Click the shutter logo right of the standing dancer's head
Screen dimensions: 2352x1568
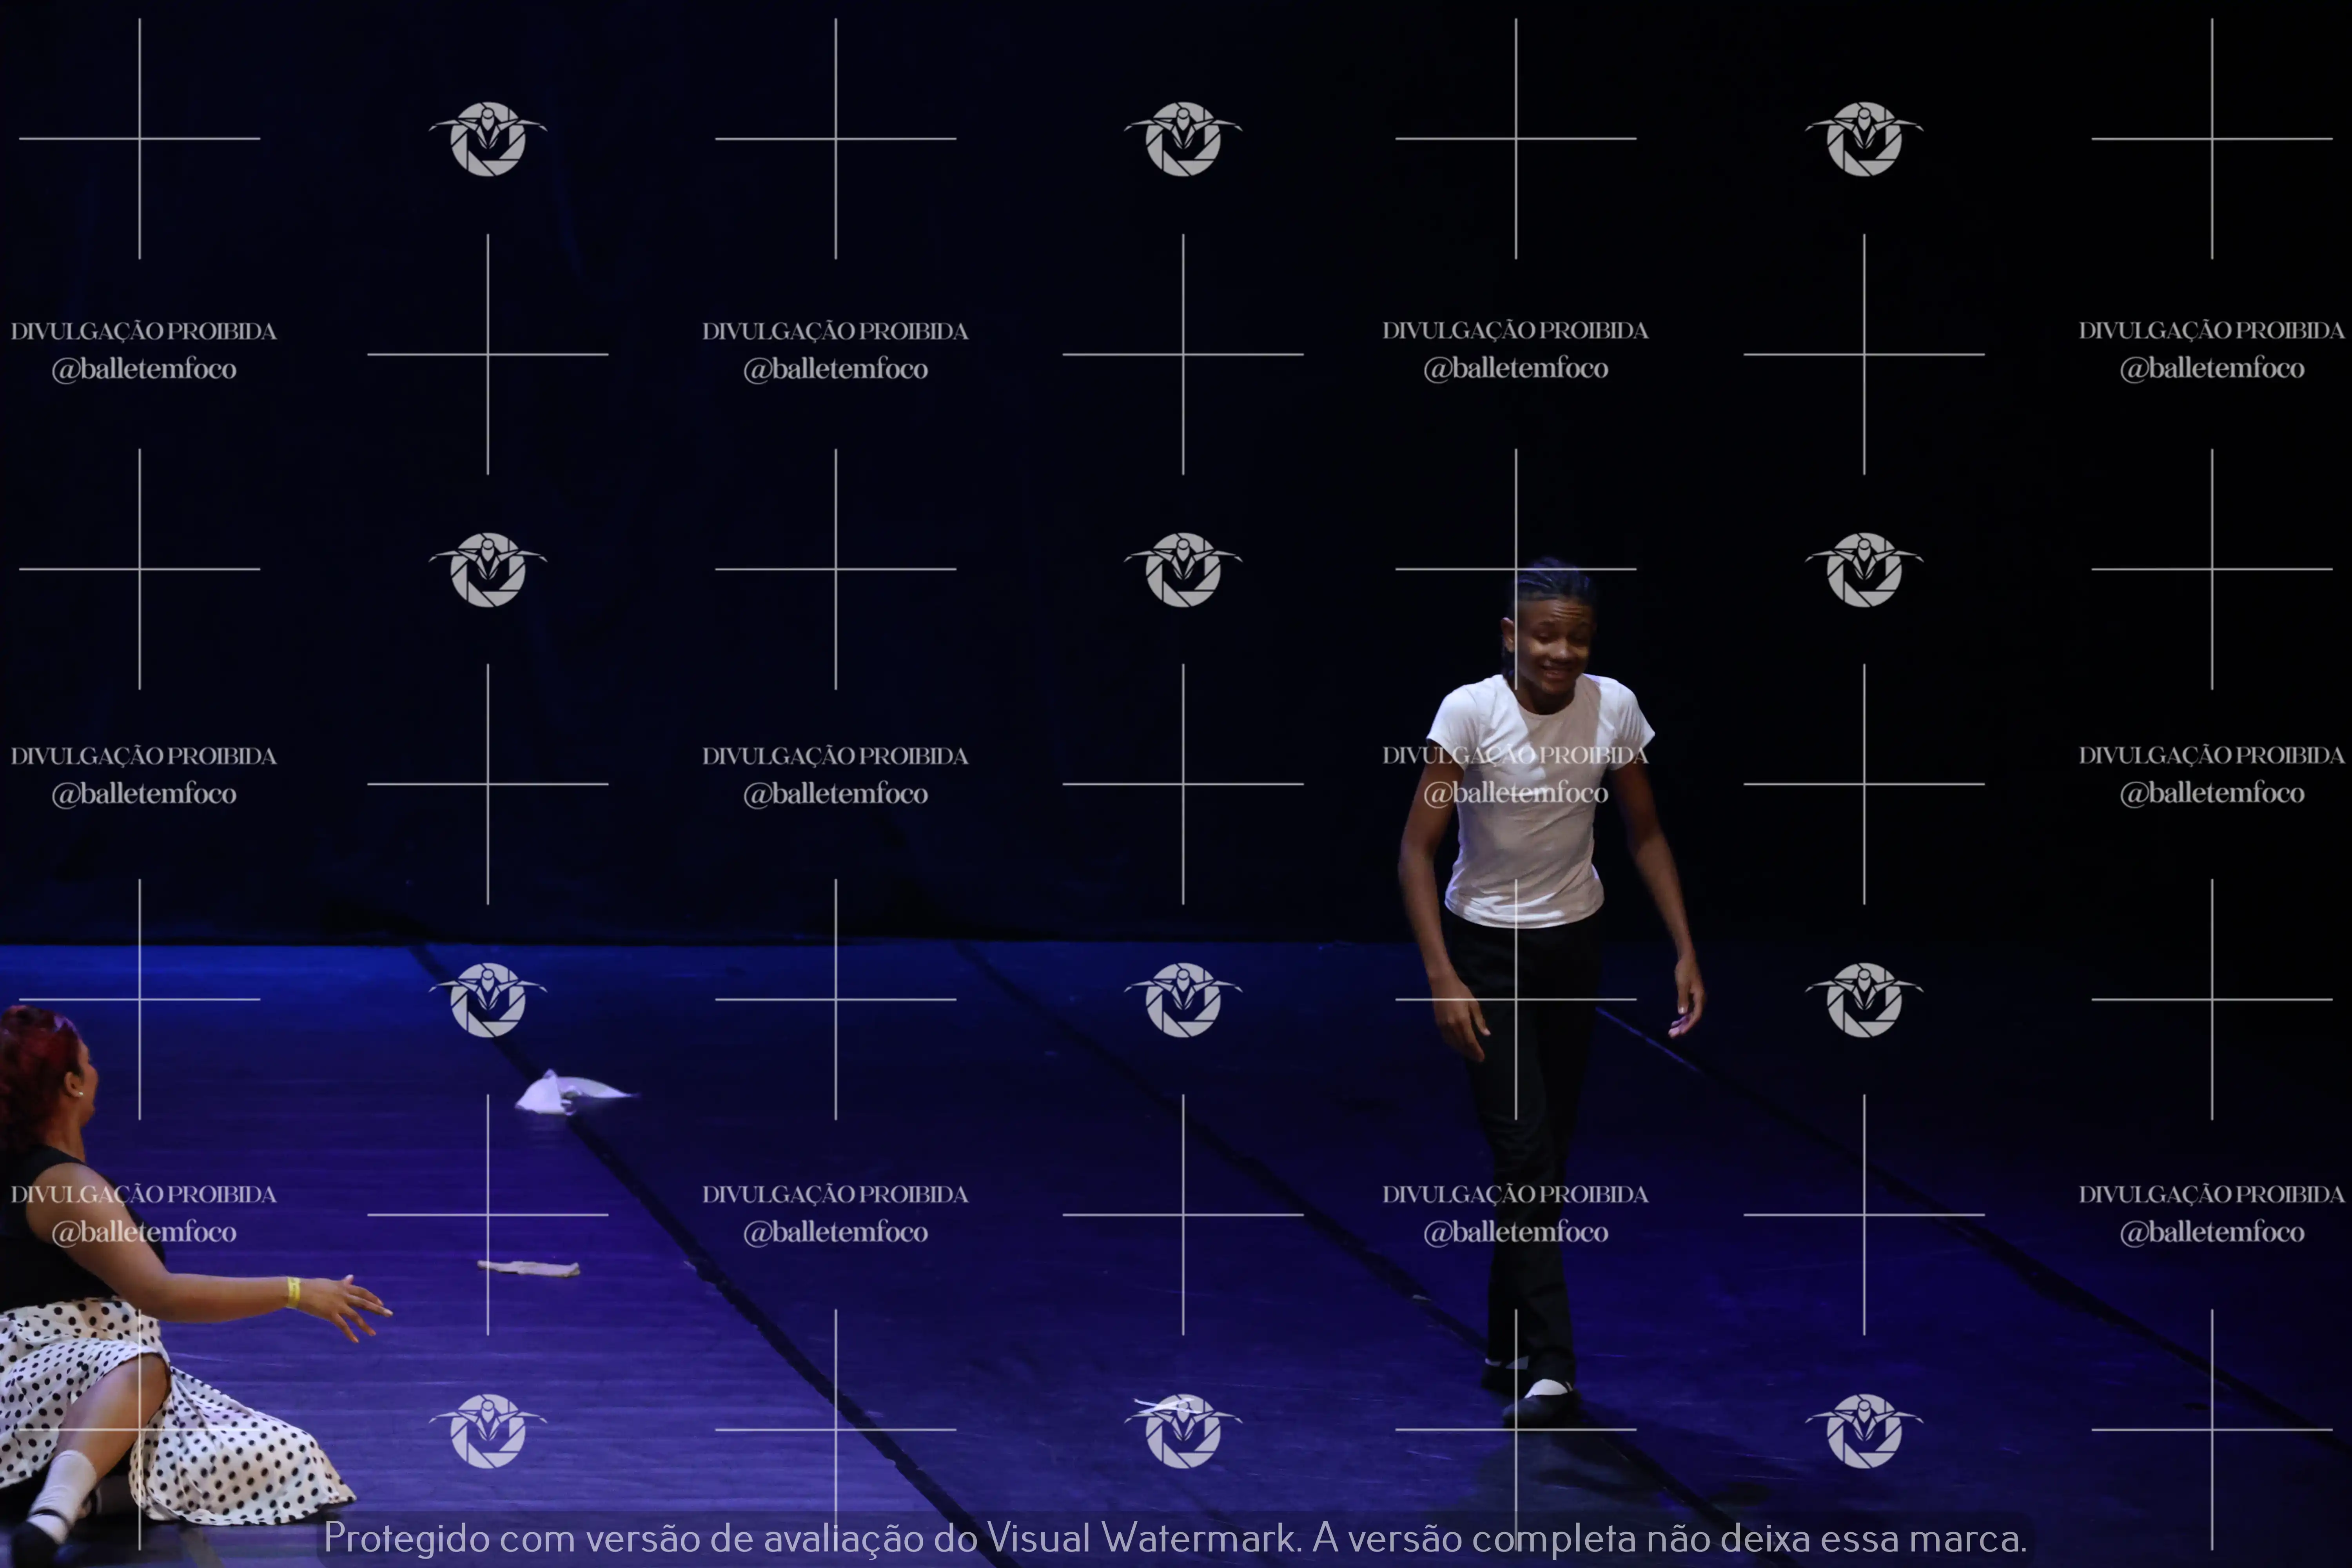tap(1863, 569)
